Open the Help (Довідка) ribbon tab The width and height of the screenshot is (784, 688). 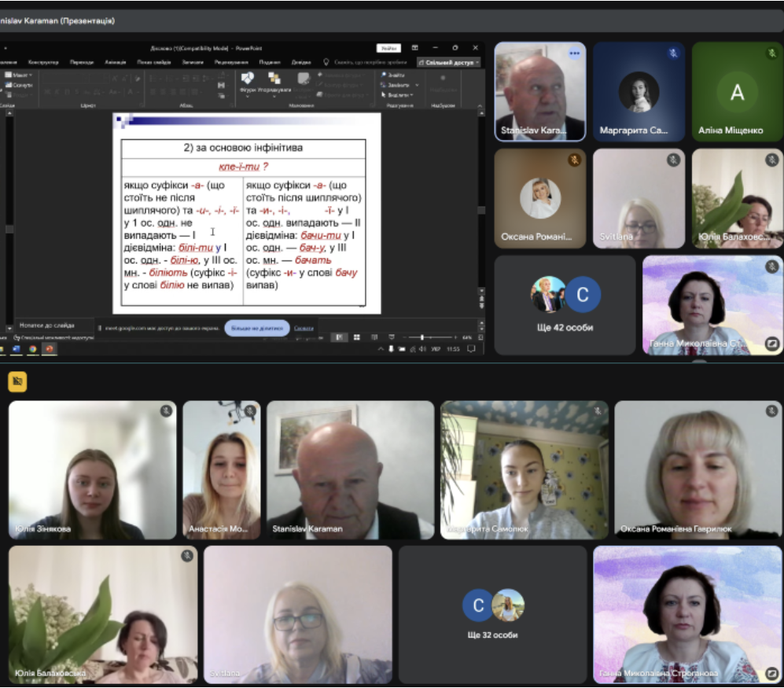[301, 62]
